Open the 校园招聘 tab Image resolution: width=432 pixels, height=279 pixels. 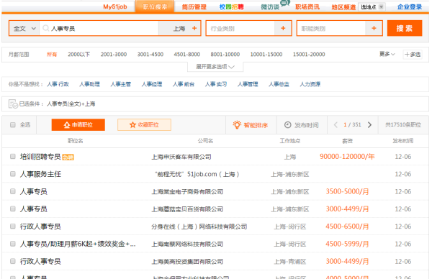pyautogui.click(x=231, y=7)
